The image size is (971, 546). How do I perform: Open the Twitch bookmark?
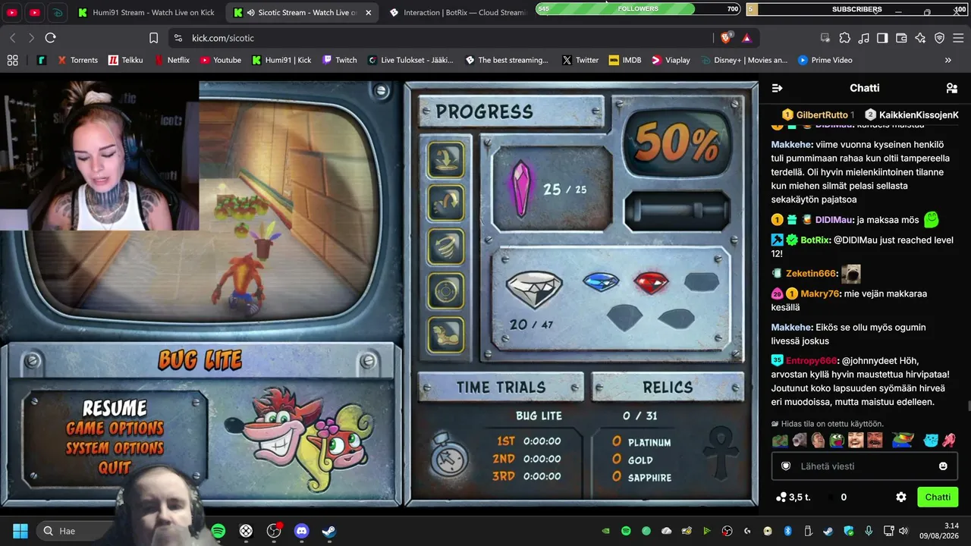click(340, 60)
